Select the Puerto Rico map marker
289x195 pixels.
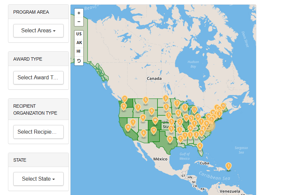click(x=228, y=166)
